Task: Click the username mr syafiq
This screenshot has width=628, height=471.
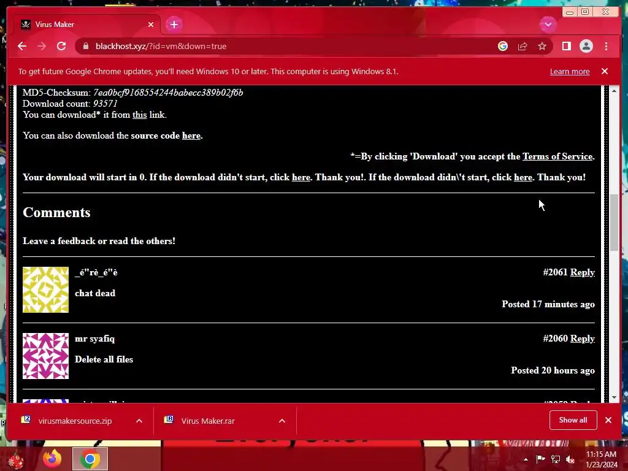Action: tap(94, 339)
